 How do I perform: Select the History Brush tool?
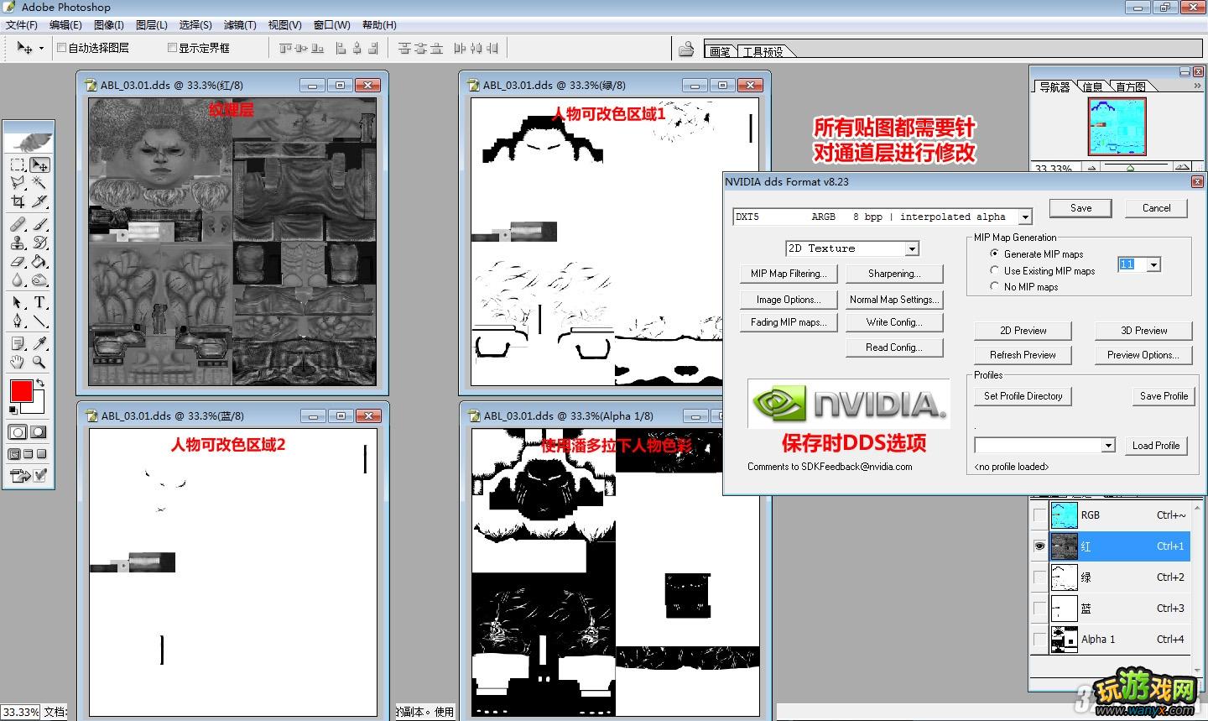[39, 243]
